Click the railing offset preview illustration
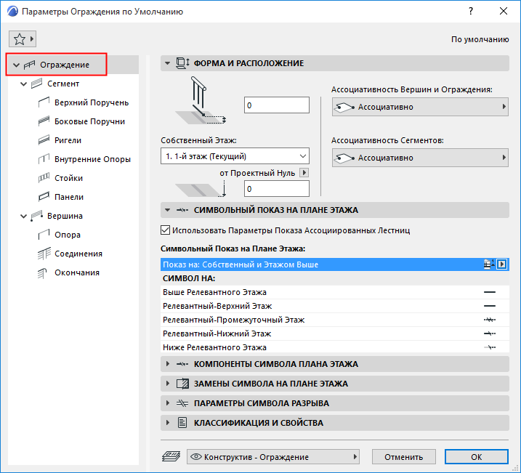The height and width of the screenshot is (473, 521). pos(201,101)
